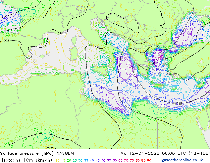Pick the 30 value in the isotach legend

80,160
